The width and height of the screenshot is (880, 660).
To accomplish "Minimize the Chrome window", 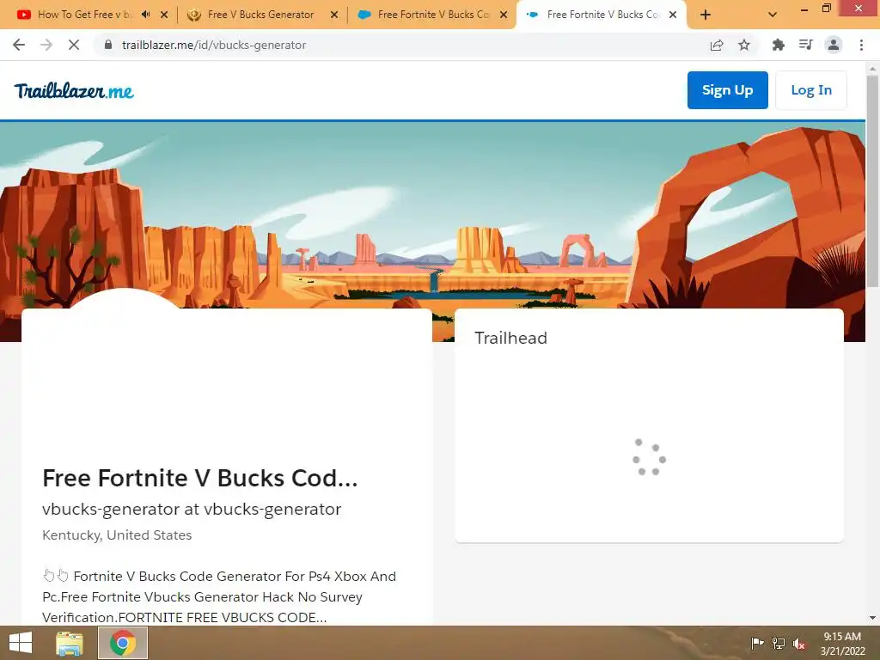I will tap(804, 9).
